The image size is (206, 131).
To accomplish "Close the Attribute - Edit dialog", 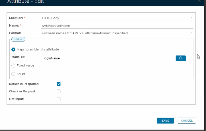I will pyautogui.click(x=199, y=1).
